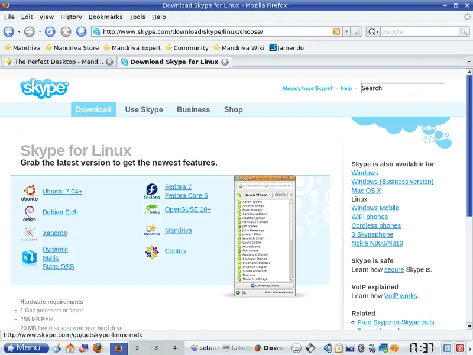Close the Download Skype for Linux tab
The width and height of the screenshot is (473, 355).
click(x=225, y=62)
